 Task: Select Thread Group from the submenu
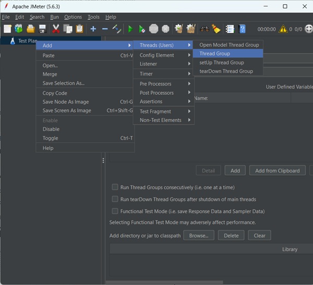click(214, 54)
